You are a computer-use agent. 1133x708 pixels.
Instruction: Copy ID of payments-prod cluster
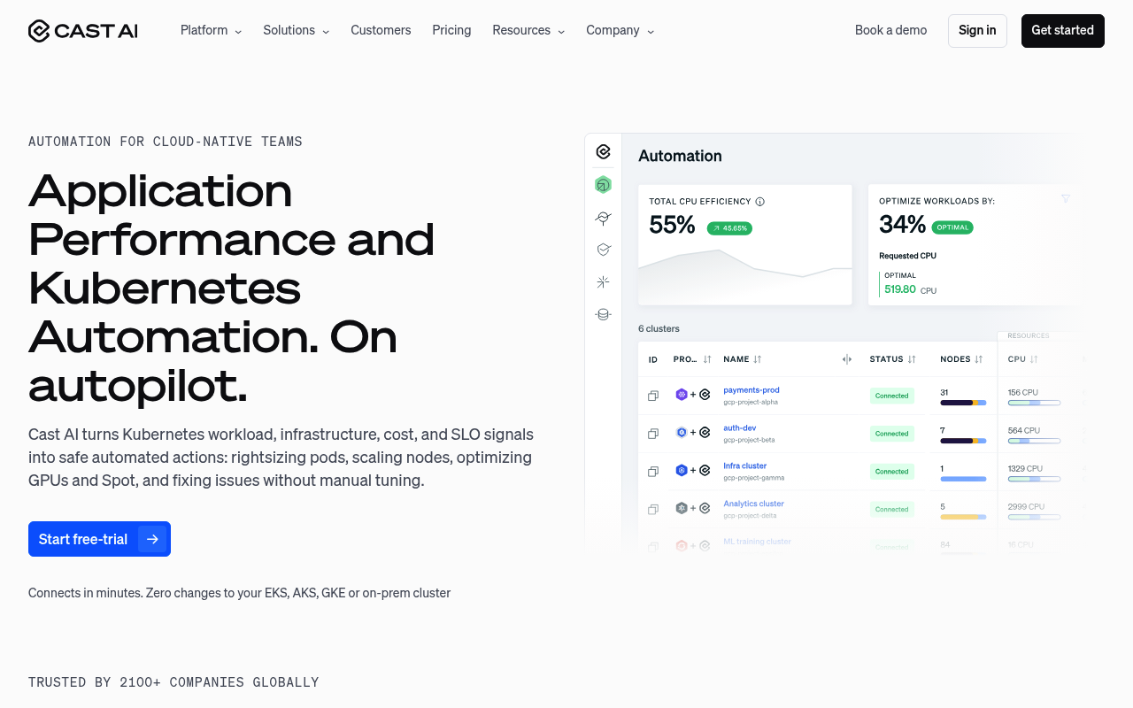pos(653,396)
